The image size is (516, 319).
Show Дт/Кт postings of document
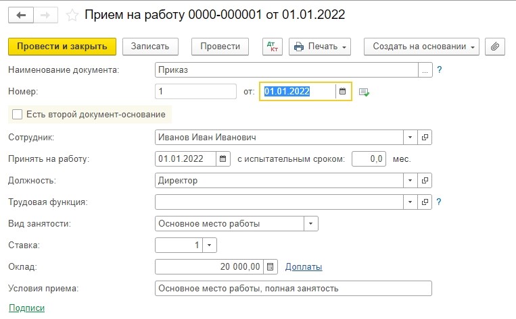[273, 47]
